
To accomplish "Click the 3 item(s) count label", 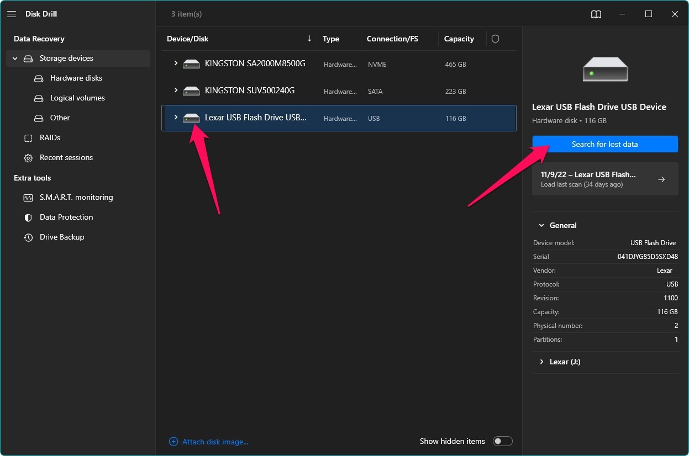I will coord(186,14).
